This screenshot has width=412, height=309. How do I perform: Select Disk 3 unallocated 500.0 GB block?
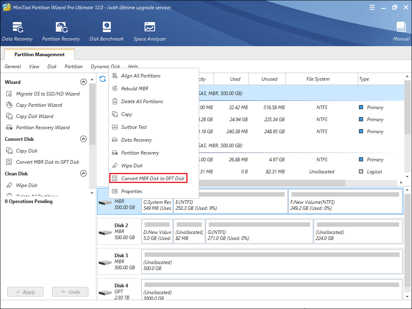[272, 262]
